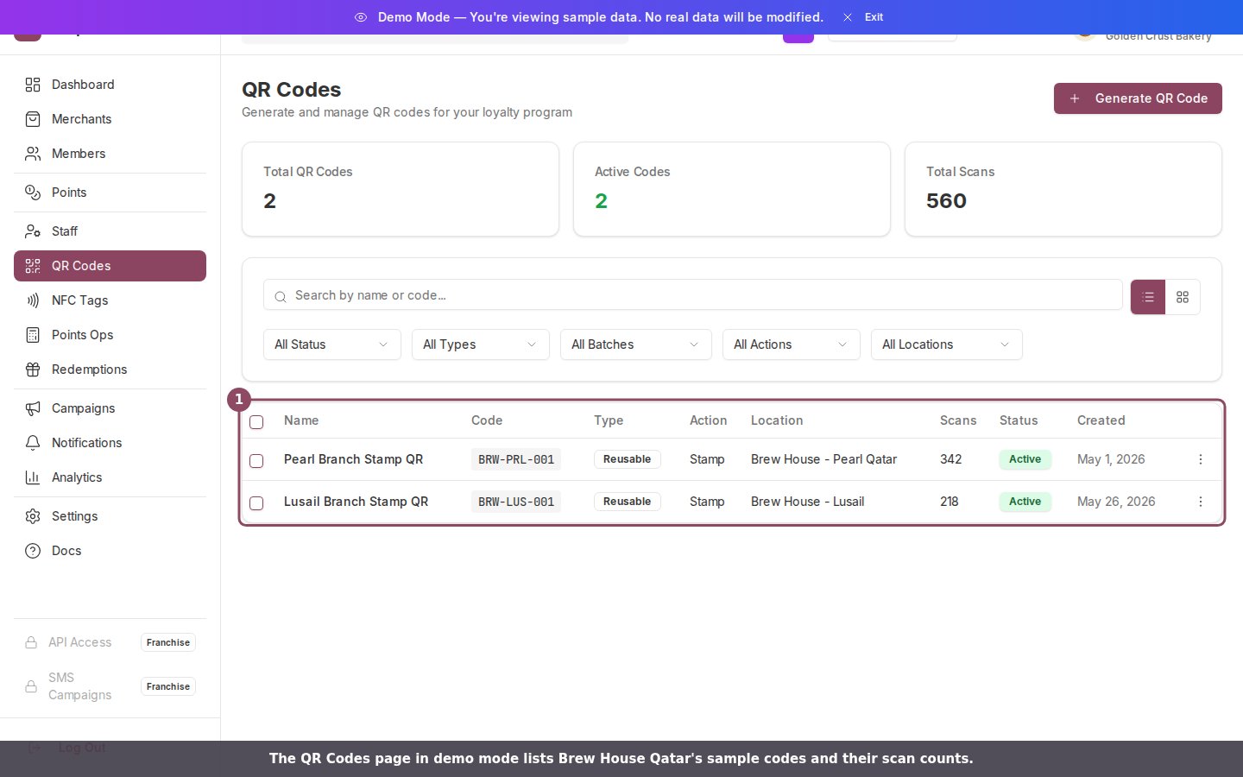1243x777 pixels.
Task: Click the Total Scans 560 card
Action: tap(1063, 189)
